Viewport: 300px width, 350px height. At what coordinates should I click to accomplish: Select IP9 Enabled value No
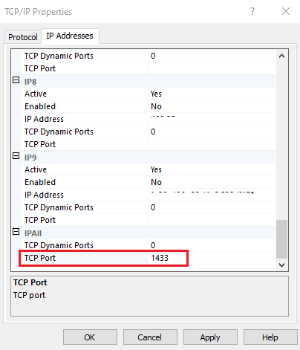[212, 182]
